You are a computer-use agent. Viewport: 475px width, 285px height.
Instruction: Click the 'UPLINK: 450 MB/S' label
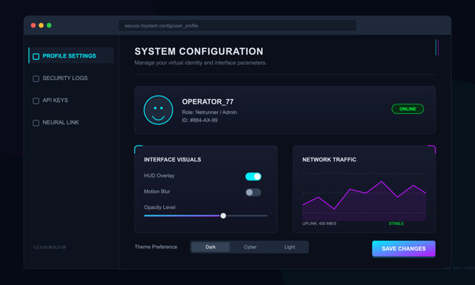pyautogui.click(x=319, y=223)
